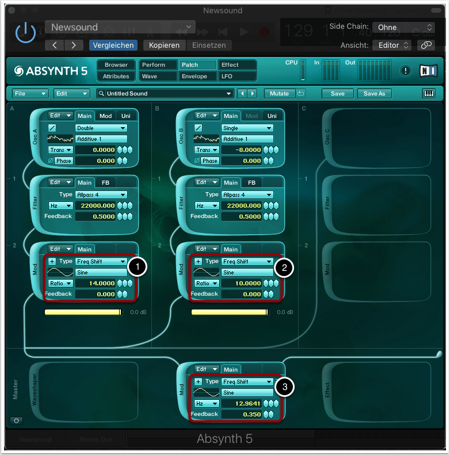
Task: Toggle the empty Osc C module on
Action: 377,139
